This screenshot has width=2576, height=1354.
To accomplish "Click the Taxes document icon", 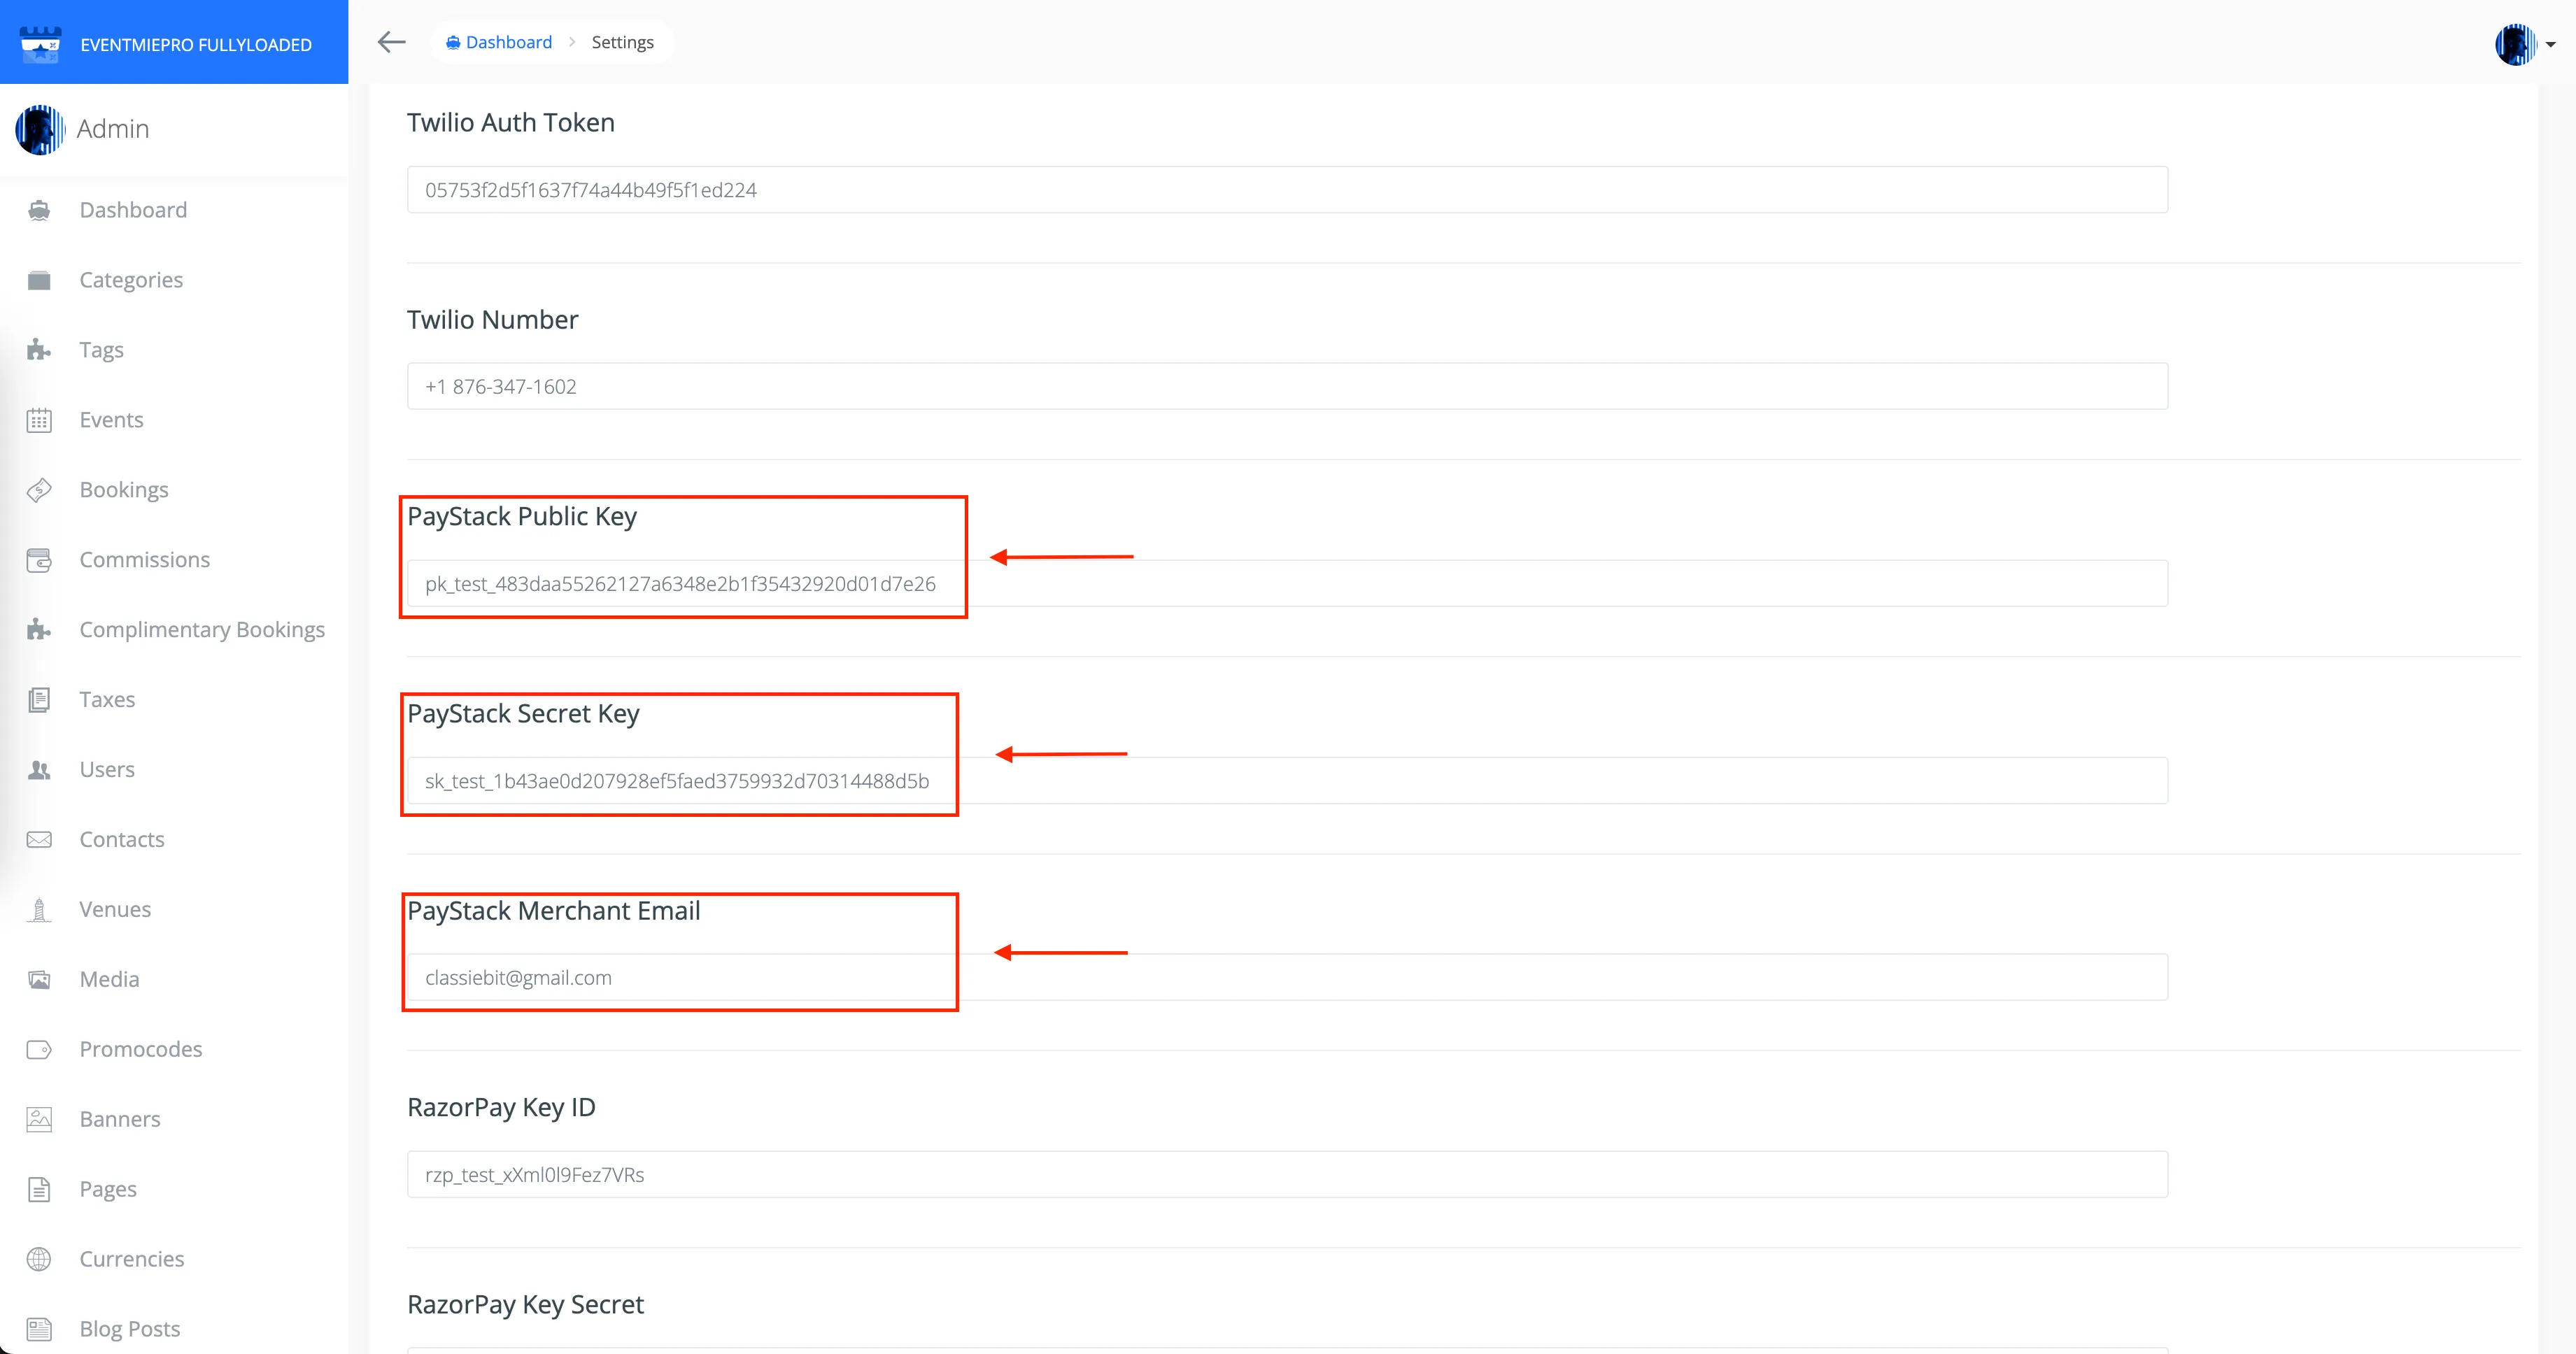I will (x=39, y=700).
